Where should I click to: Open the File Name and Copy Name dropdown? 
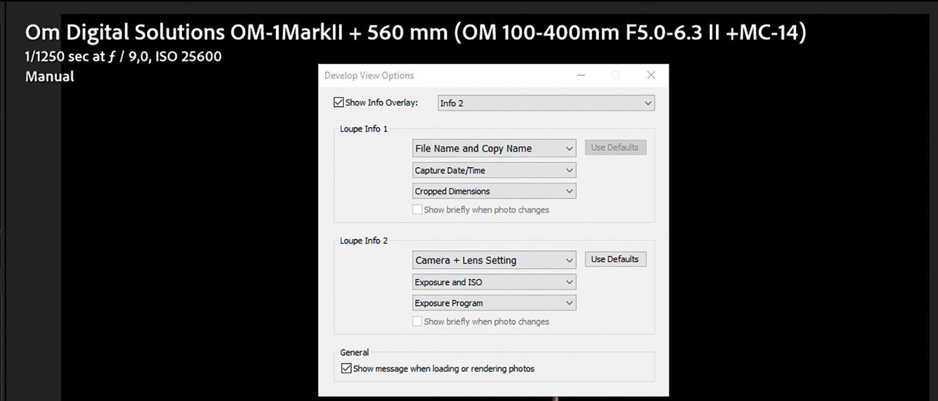(494, 148)
